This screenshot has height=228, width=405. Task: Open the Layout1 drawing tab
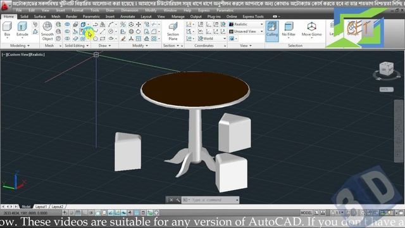click(41, 206)
